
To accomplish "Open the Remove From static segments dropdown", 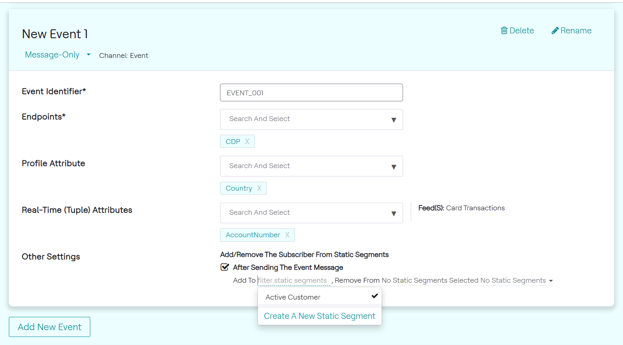I will (550, 281).
